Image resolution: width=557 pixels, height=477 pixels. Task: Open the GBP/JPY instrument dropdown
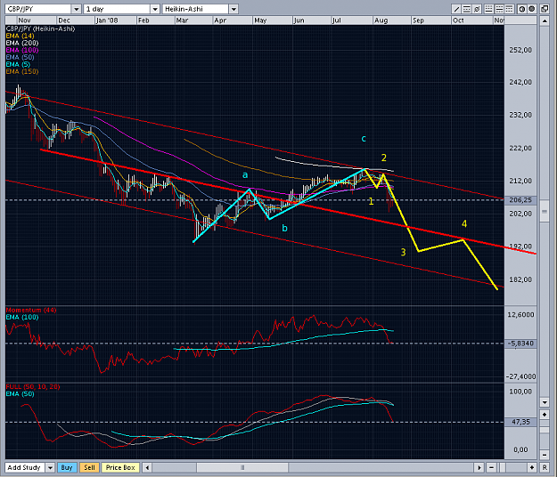click(x=77, y=9)
